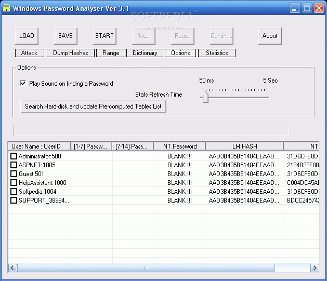Image resolution: width=327 pixels, height=281 pixels.
Task: Open the Dump Hashes tab
Action: pos(71,53)
